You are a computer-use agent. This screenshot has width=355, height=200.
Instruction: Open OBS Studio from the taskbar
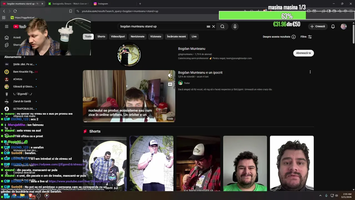click(39, 196)
